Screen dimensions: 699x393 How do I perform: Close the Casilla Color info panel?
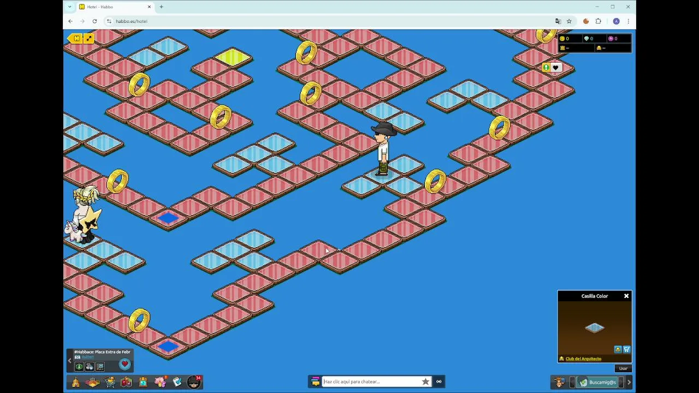click(626, 296)
